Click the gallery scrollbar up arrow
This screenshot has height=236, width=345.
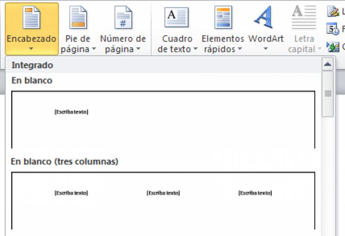(328, 65)
